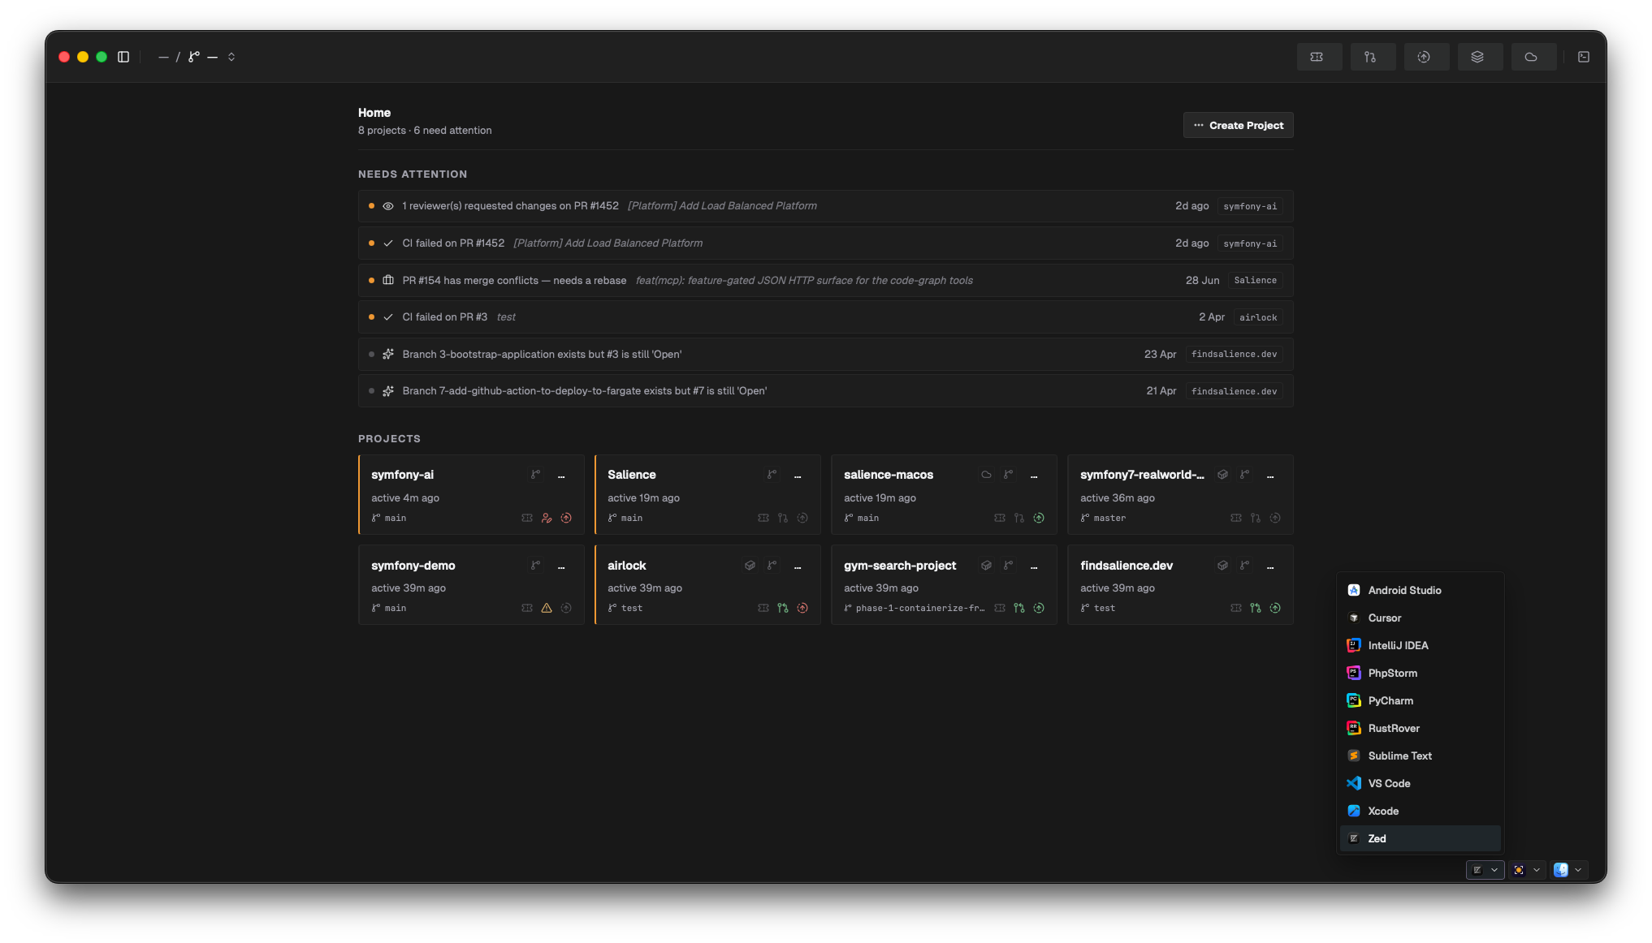1652x943 pixels.
Task: Click the pull request icon on Salience card
Action: click(783, 518)
